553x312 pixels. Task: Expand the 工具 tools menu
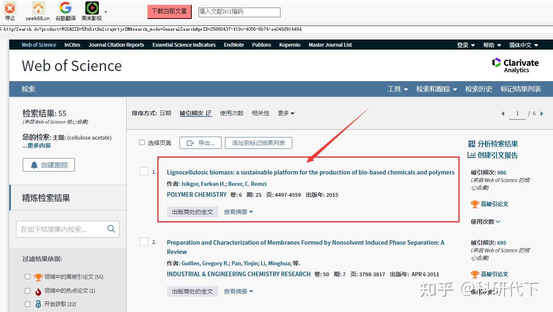(398, 89)
